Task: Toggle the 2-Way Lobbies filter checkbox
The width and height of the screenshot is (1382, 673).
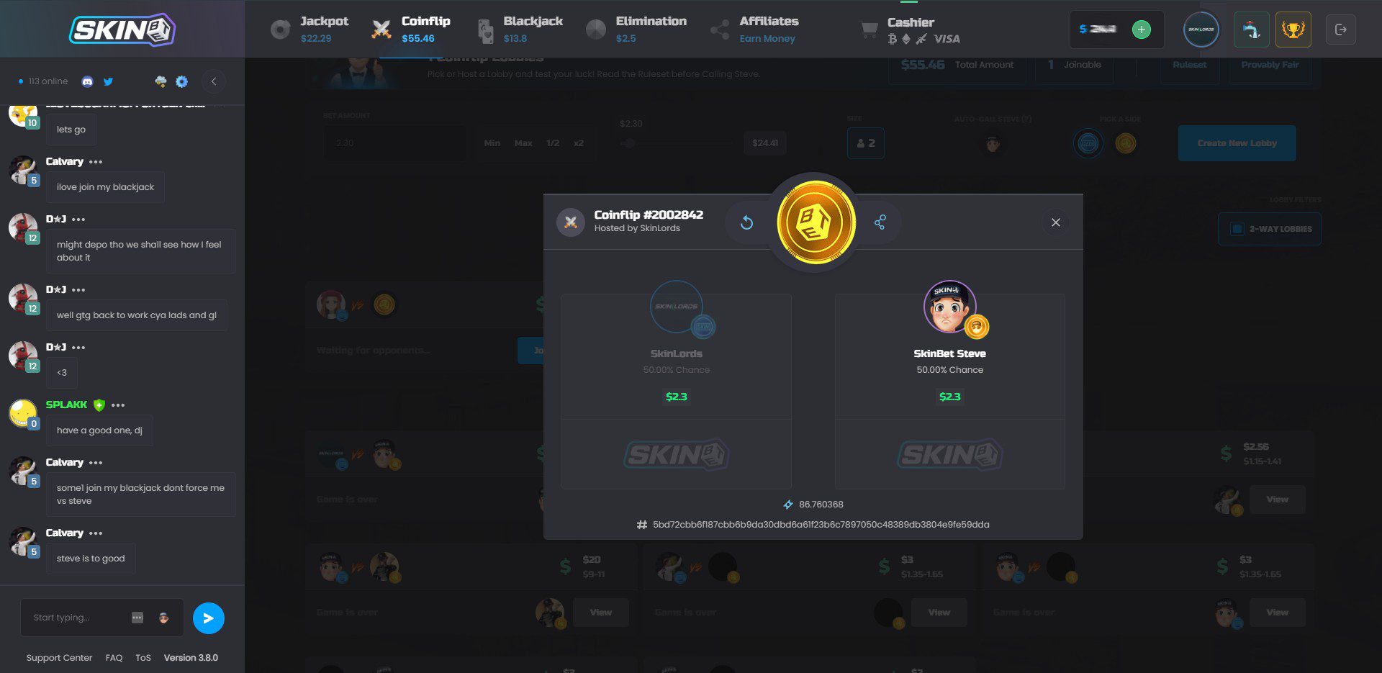Action: pos(1237,229)
